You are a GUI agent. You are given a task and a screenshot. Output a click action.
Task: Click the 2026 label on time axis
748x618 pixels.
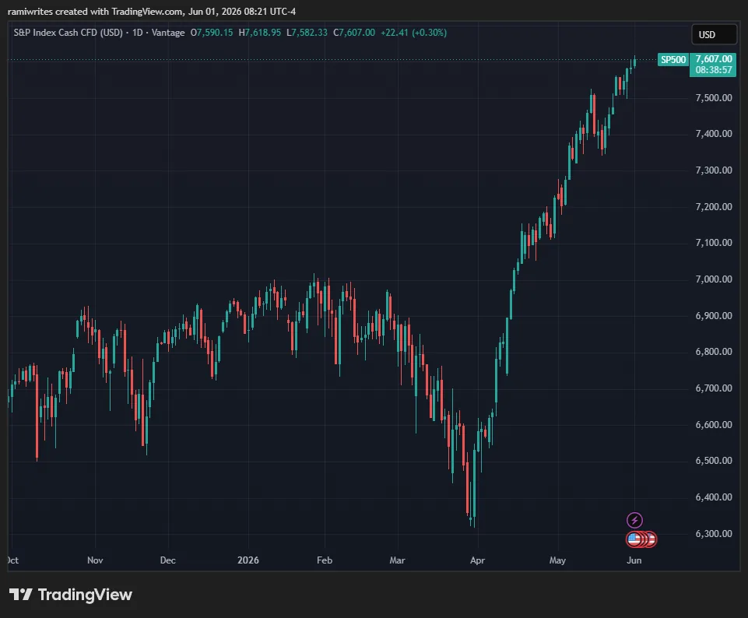(248, 560)
